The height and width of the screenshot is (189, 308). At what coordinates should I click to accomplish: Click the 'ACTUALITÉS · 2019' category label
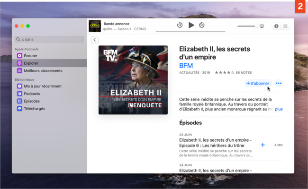click(x=194, y=72)
